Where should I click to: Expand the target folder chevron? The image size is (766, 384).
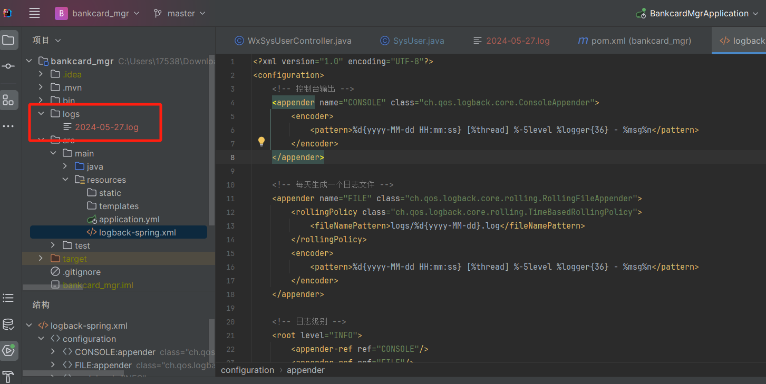[41, 259]
